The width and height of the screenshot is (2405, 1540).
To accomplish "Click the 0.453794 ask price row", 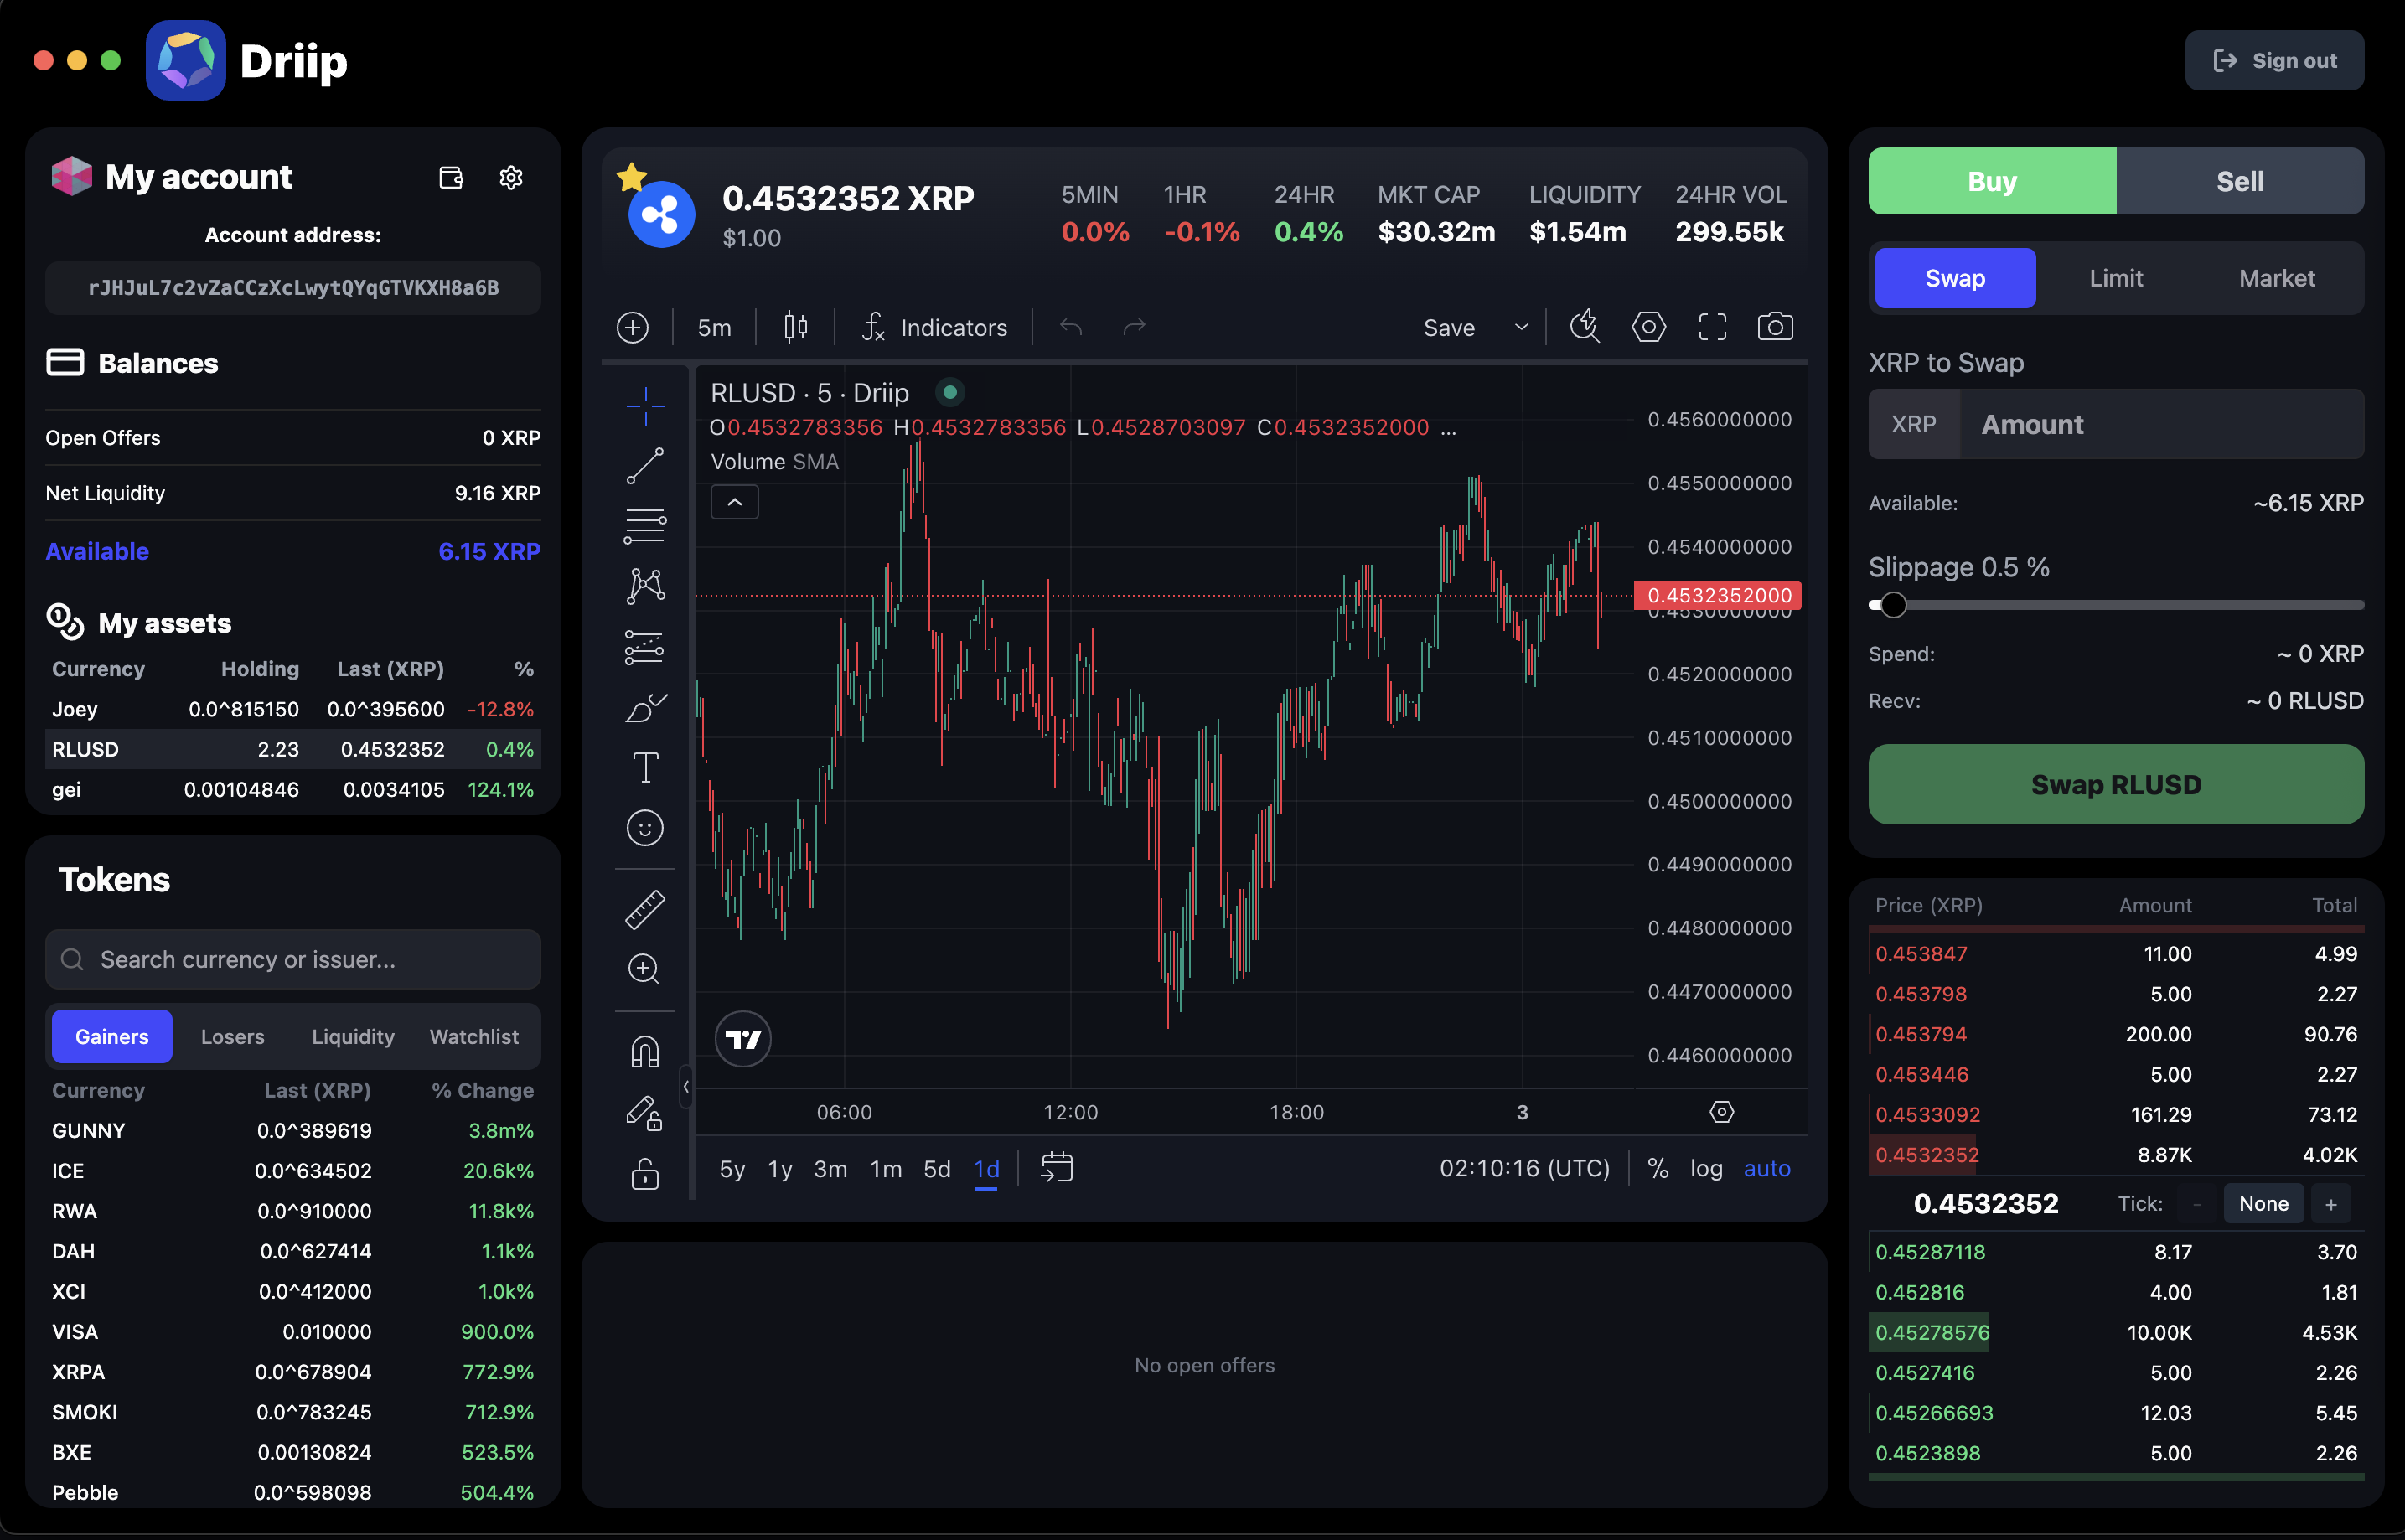I will click(2116, 1034).
